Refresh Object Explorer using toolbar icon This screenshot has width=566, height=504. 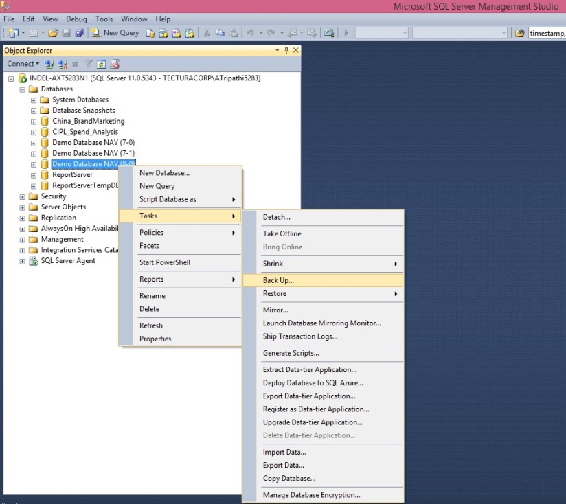102,64
